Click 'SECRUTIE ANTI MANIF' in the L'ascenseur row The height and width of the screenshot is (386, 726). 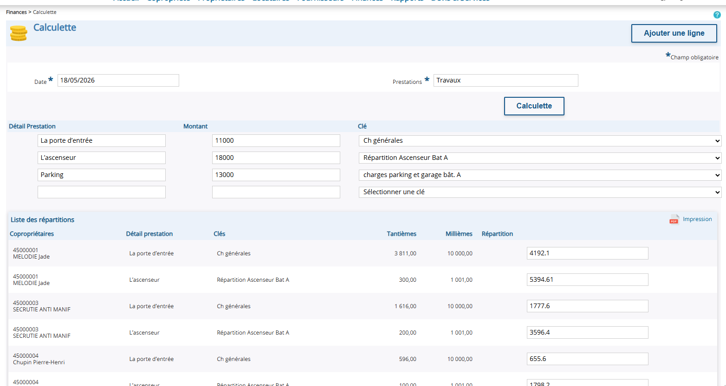(x=42, y=336)
